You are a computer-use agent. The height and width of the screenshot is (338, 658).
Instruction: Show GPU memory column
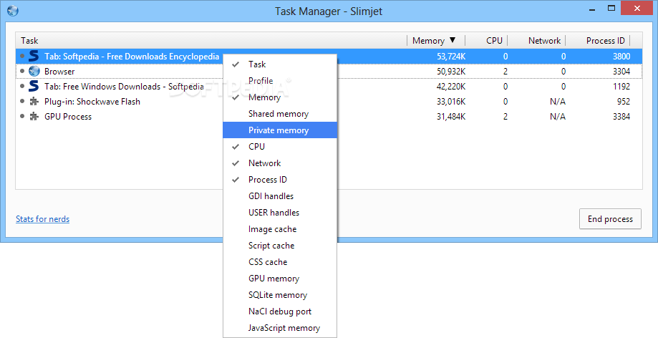point(280,279)
